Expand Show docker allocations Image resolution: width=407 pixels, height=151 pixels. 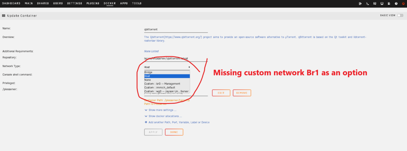tap(163, 116)
